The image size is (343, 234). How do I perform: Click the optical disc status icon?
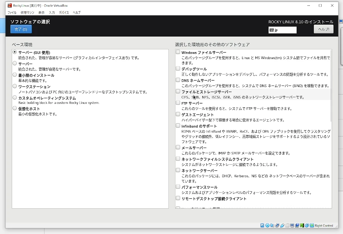coord(267,225)
